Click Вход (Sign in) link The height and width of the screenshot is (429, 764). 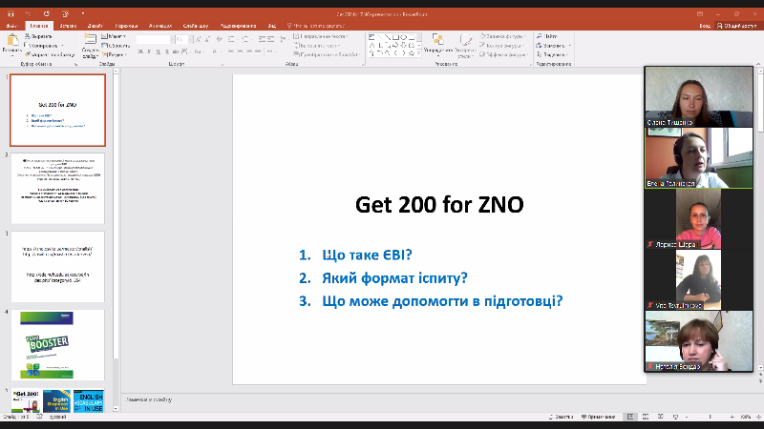(x=705, y=26)
